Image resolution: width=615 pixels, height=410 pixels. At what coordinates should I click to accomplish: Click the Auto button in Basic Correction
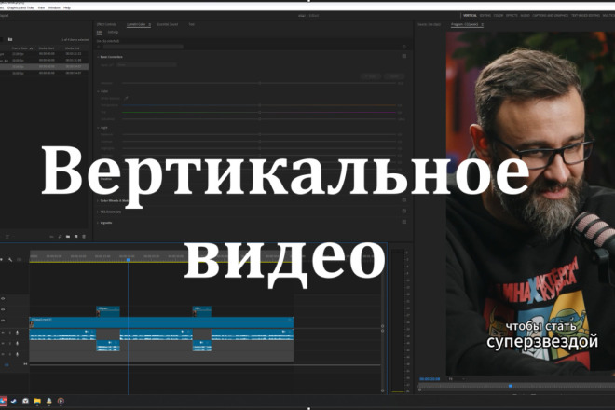click(371, 76)
